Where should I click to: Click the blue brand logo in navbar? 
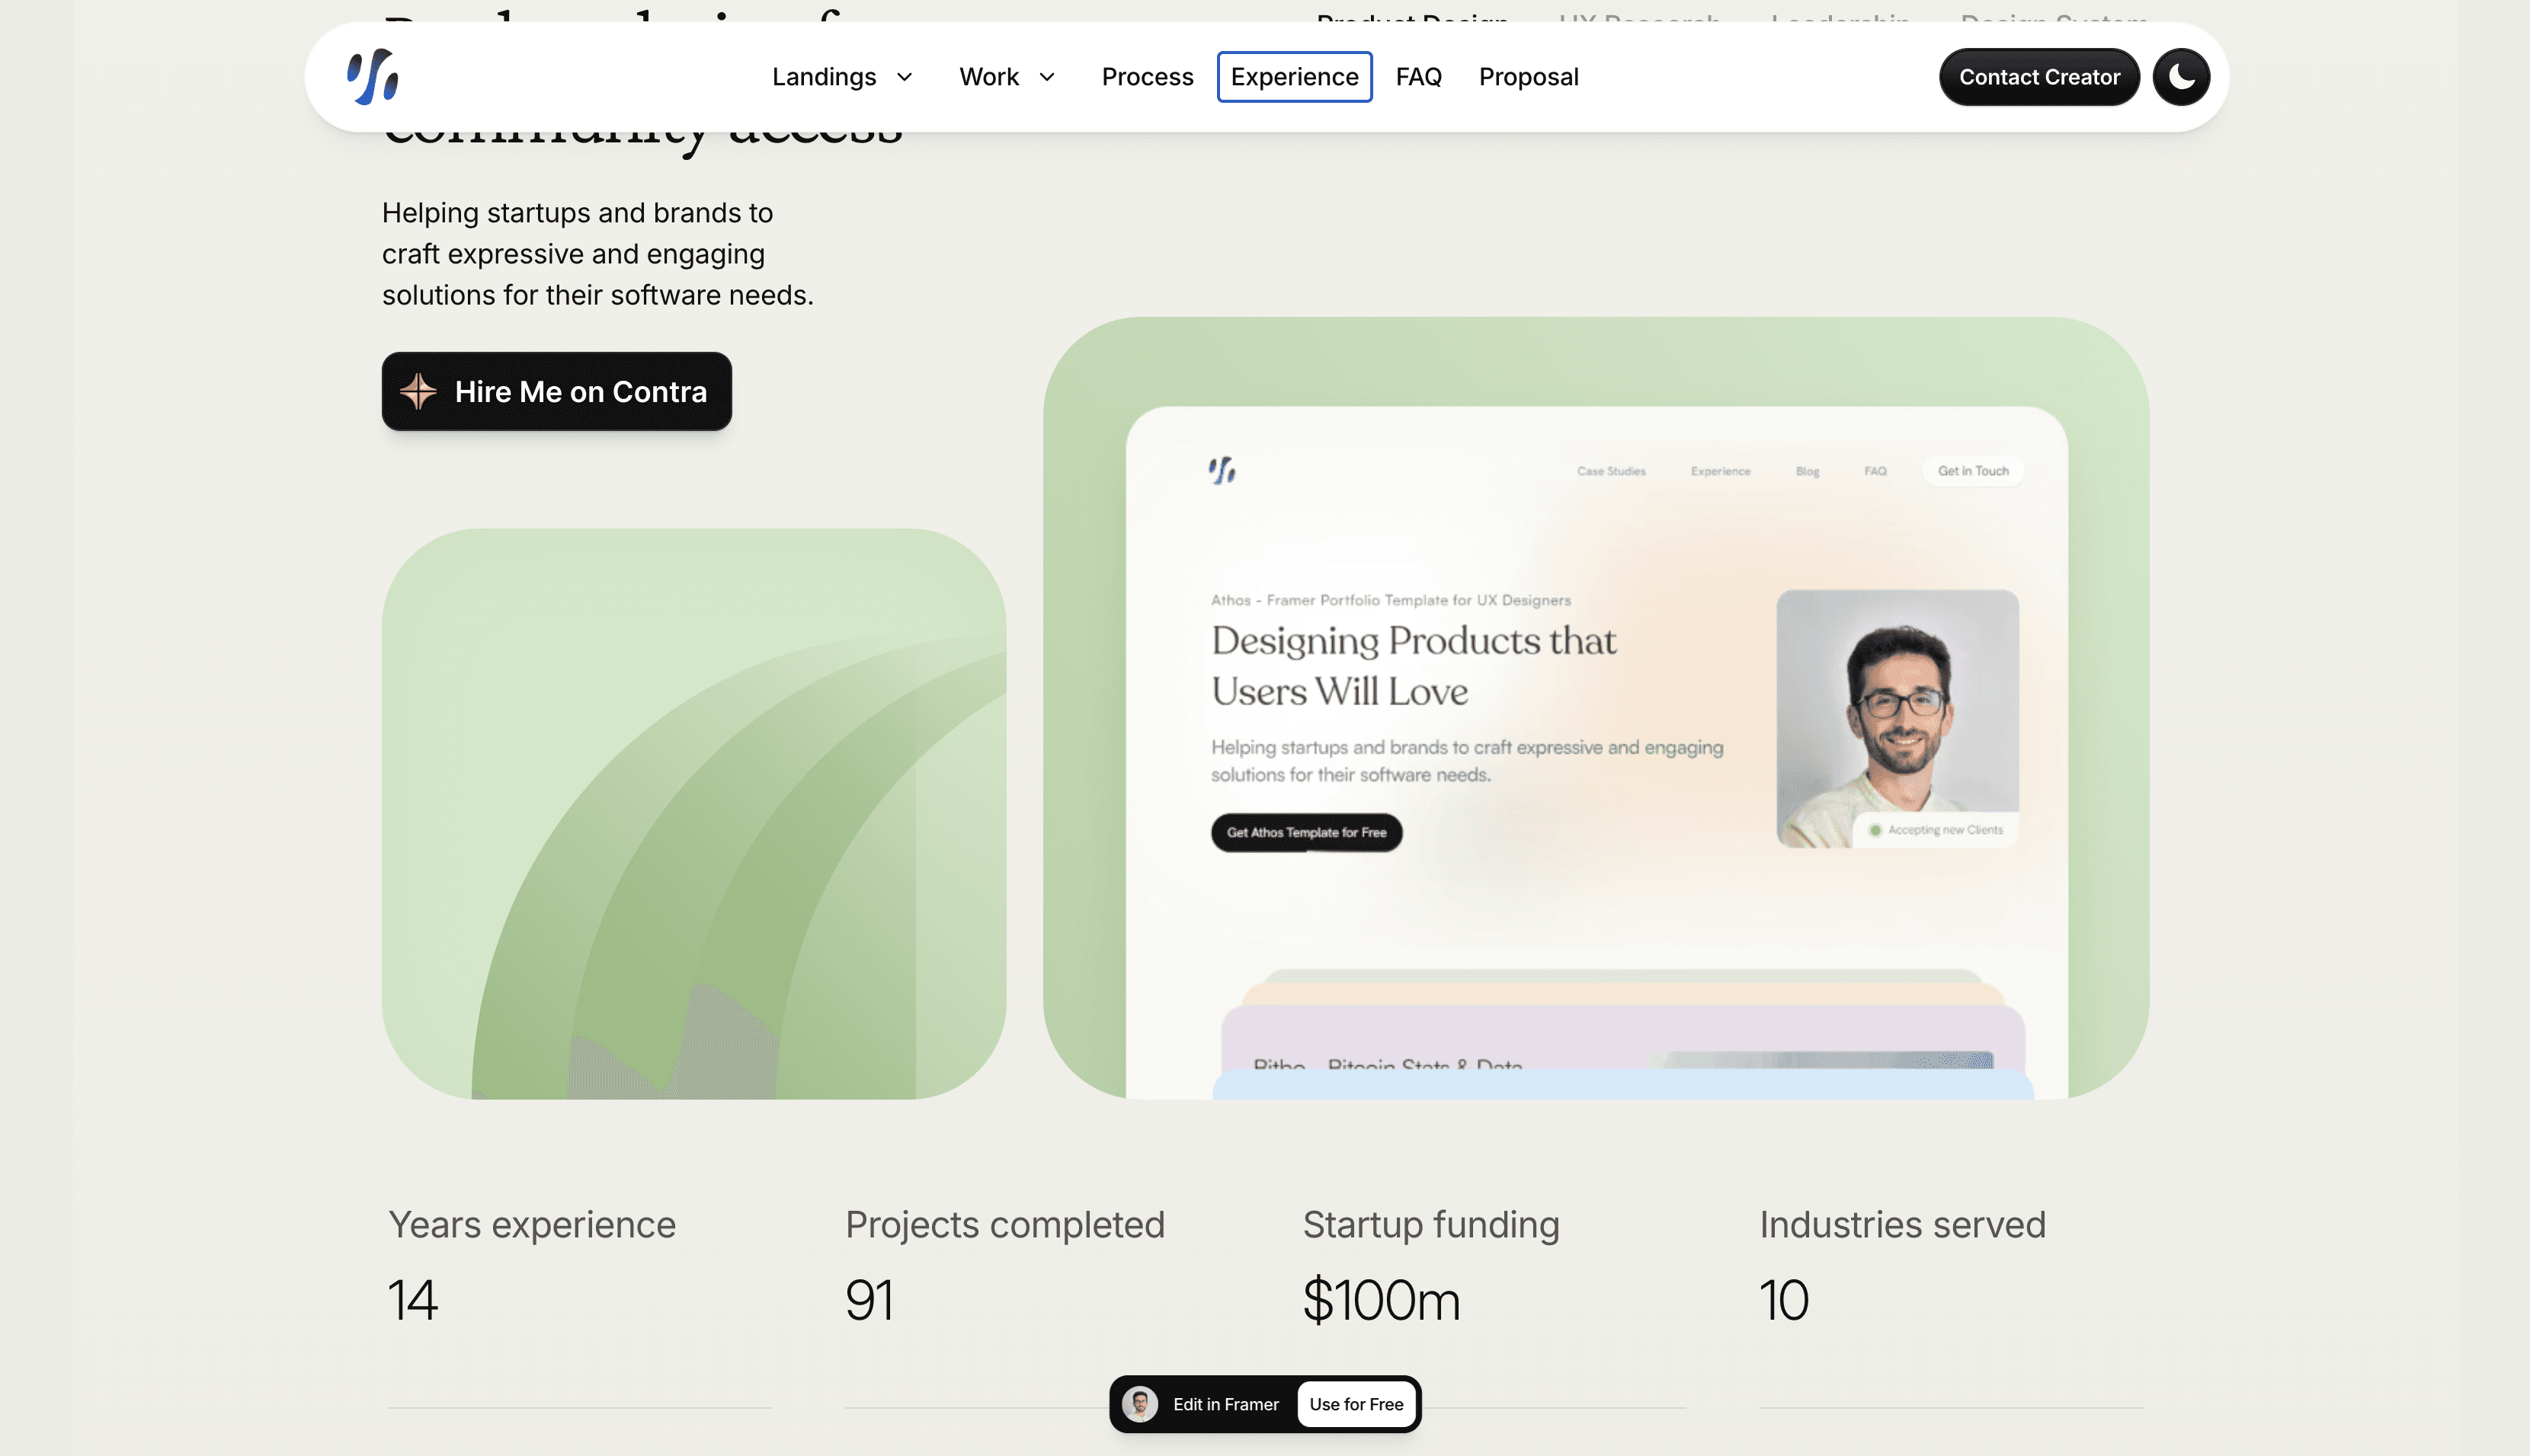coord(372,77)
